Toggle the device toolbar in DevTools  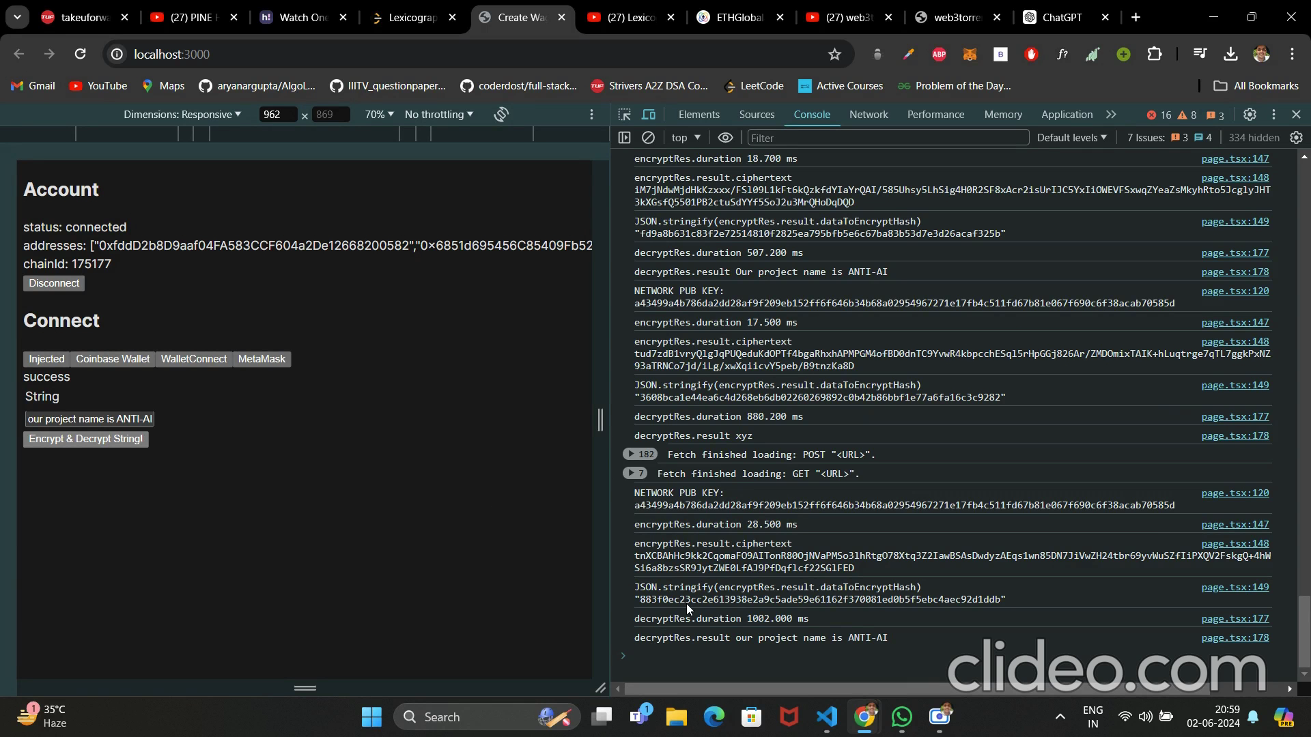click(649, 115)
